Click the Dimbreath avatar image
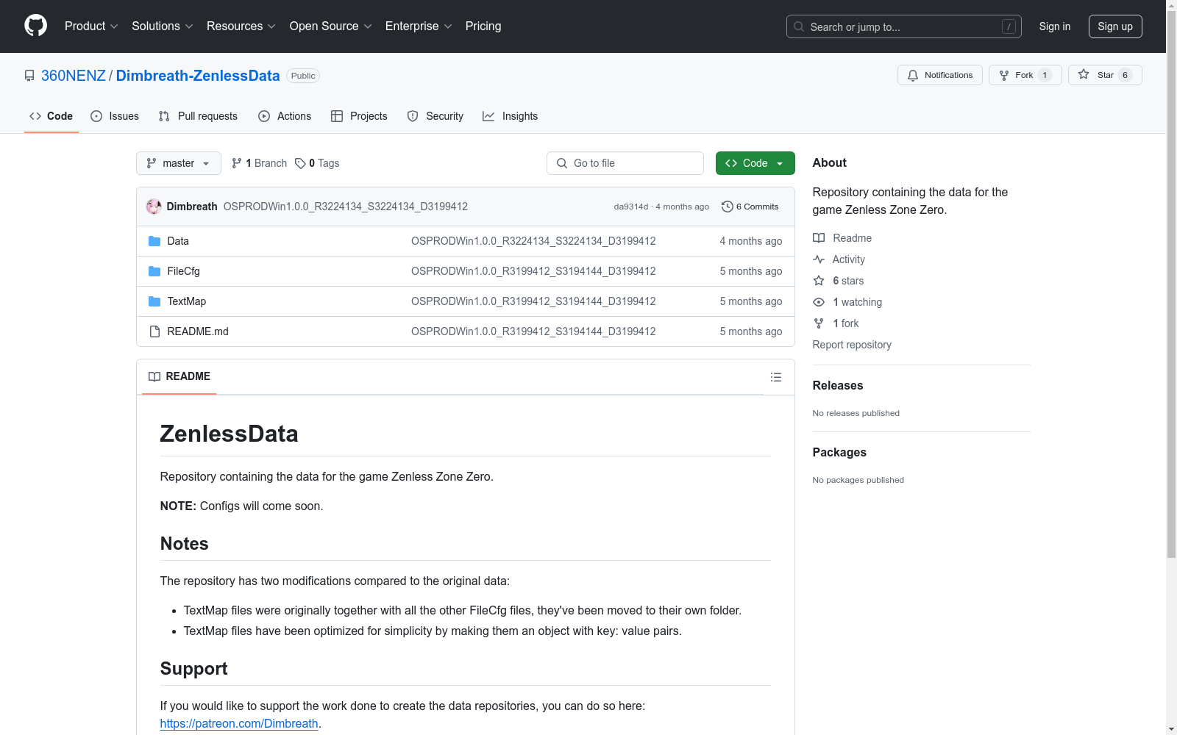This screenshot has height=735, width=1177. tap(154, 207)
